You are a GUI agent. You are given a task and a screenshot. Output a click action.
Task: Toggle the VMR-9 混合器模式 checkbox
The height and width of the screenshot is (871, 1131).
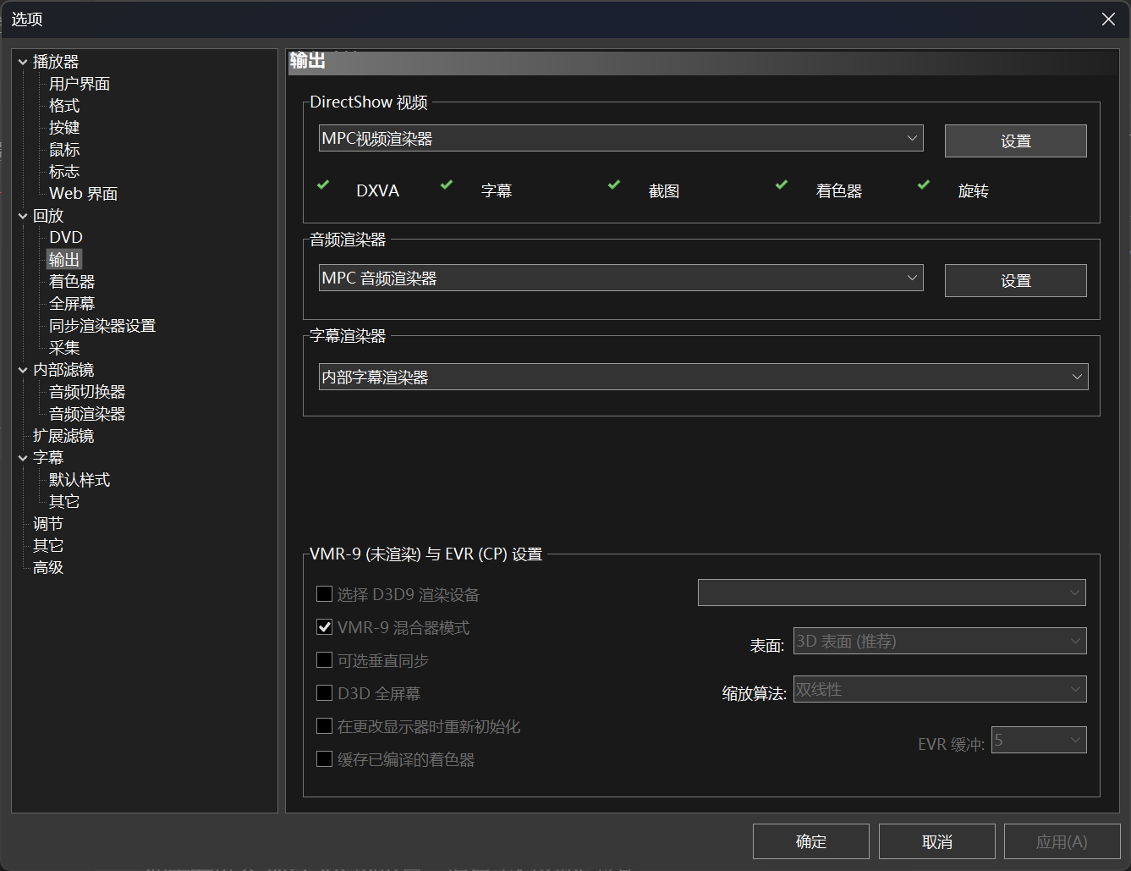pyautogui.click(x=324, y=627)
